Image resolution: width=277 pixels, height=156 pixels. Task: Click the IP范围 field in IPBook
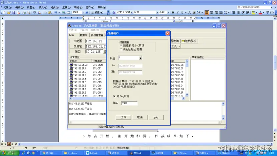click(x=96, y=41)
